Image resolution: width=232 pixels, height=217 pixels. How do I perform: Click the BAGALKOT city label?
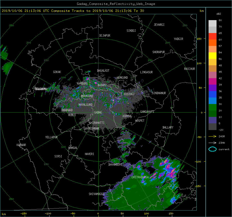click(x=103, y=71)
